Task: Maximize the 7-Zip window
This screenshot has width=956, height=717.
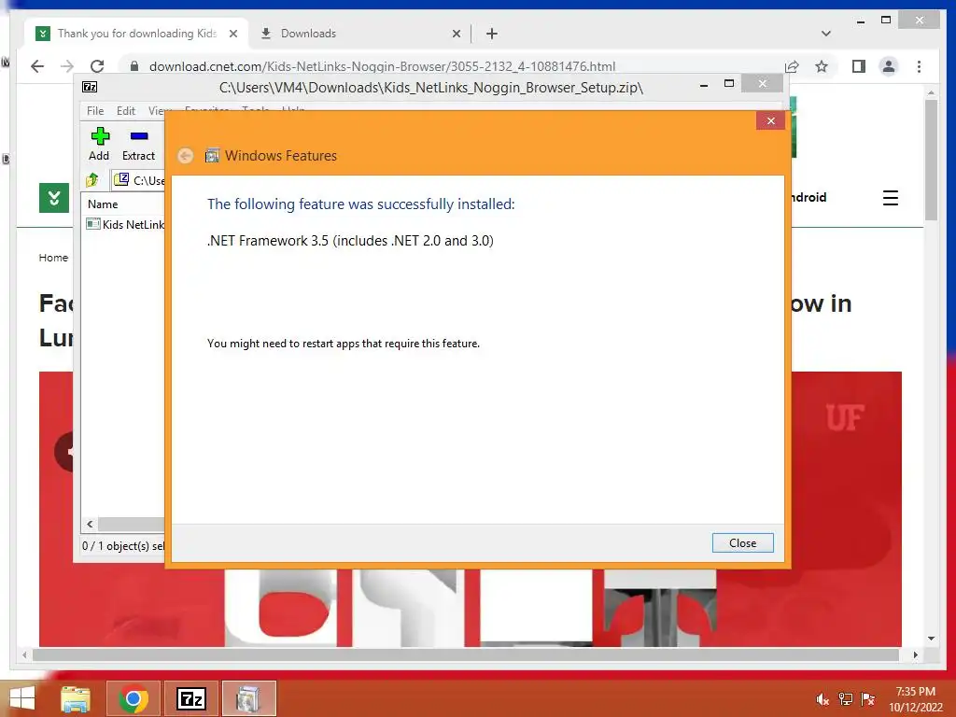Action: point(728,84)
